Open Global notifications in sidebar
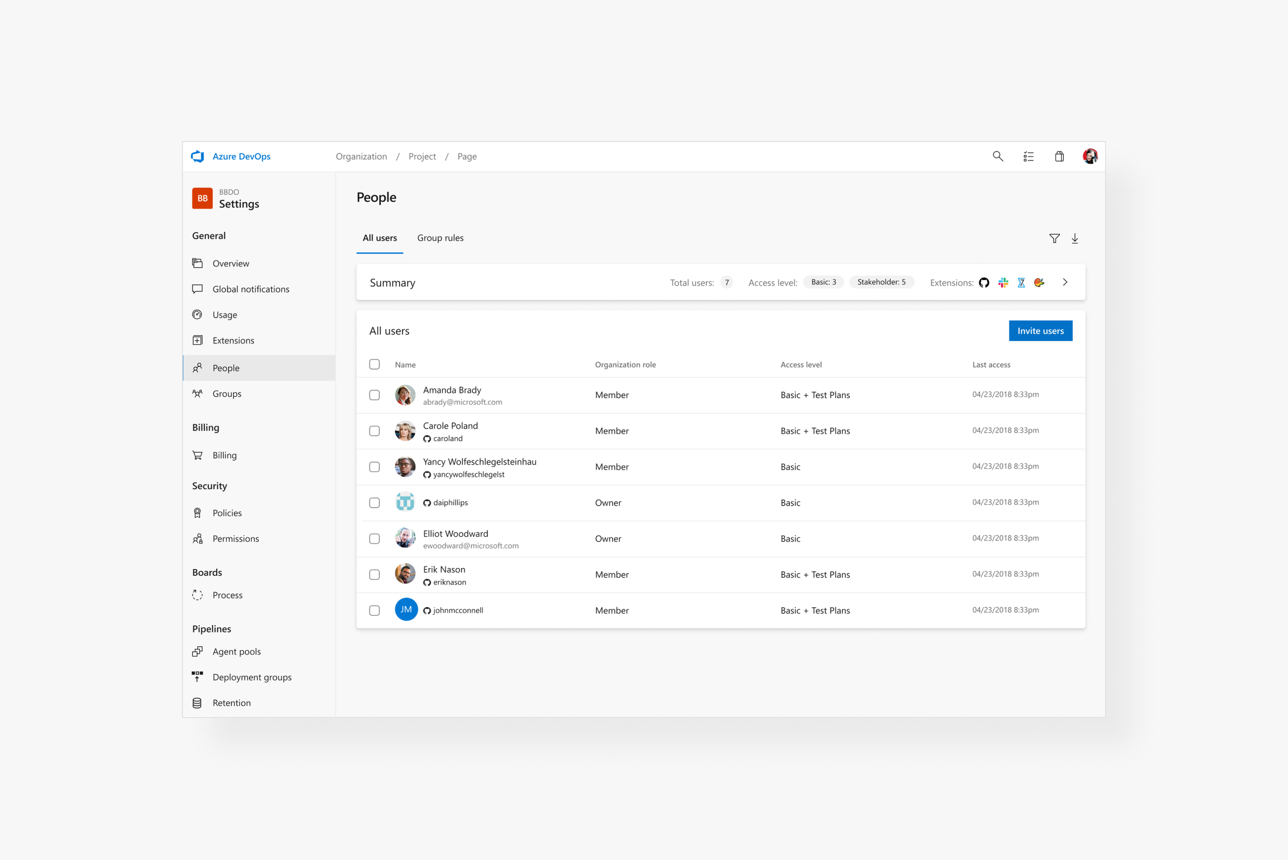Viewport: 1288px width, 860px height. pos(259,289)
